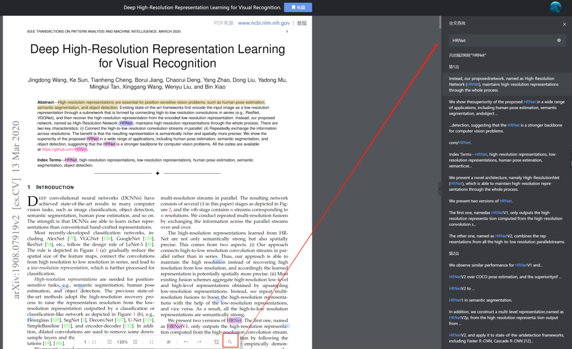Image resolution: width=572 pixels, height=349 pixels.
Task: Click the 收藏 bookmark button
Action: 298,7
